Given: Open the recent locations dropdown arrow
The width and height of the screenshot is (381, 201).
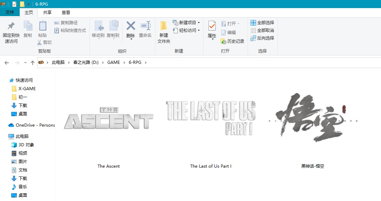Looking at the screenshot, I should [x=25, y=63].
